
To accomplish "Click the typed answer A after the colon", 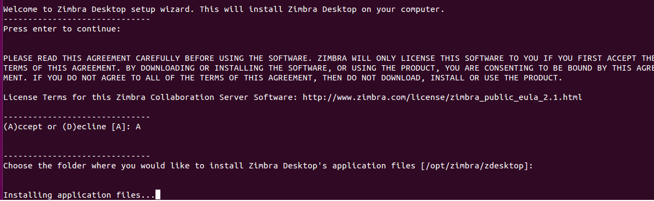I will click(x=138, y=127).
